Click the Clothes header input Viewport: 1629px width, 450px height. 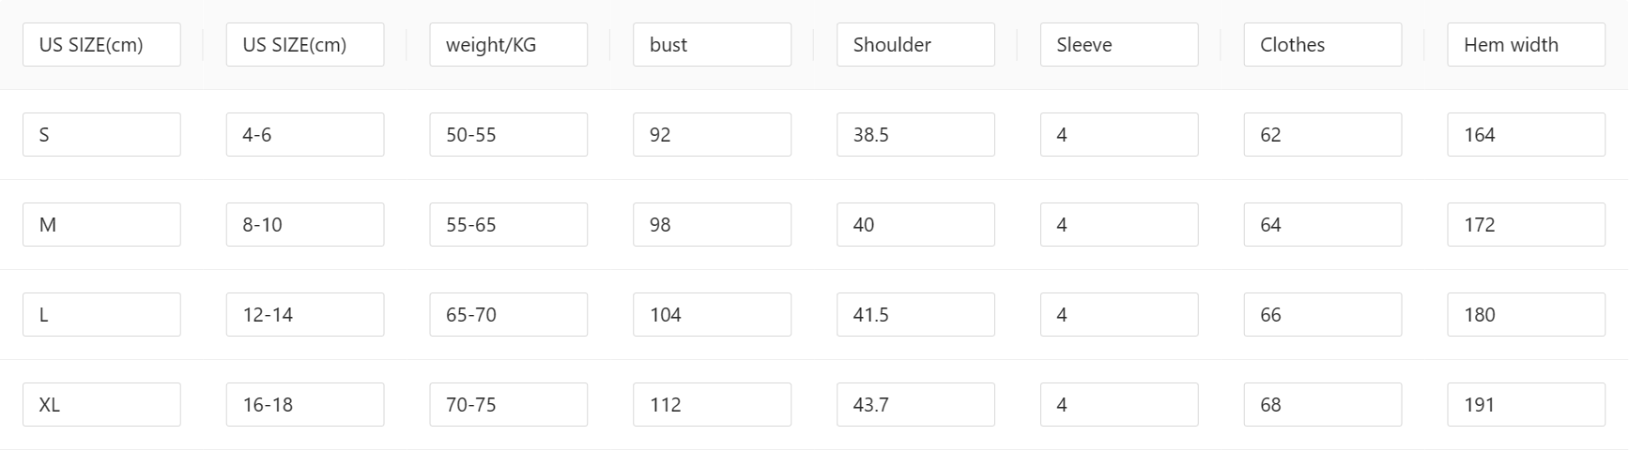(x=1322, y=45)
